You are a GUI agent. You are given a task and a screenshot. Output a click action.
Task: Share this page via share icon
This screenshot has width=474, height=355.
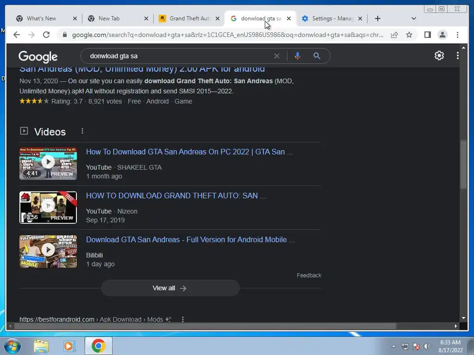394,35
